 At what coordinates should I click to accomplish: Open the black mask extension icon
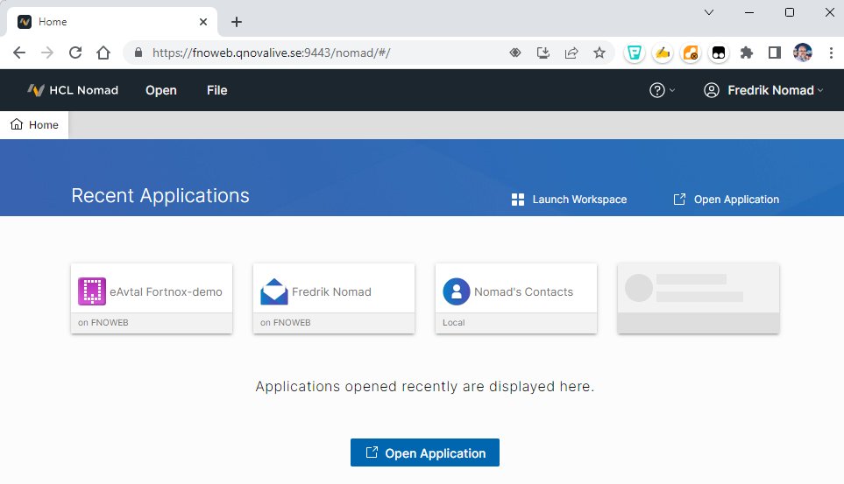tap(719, 53)
